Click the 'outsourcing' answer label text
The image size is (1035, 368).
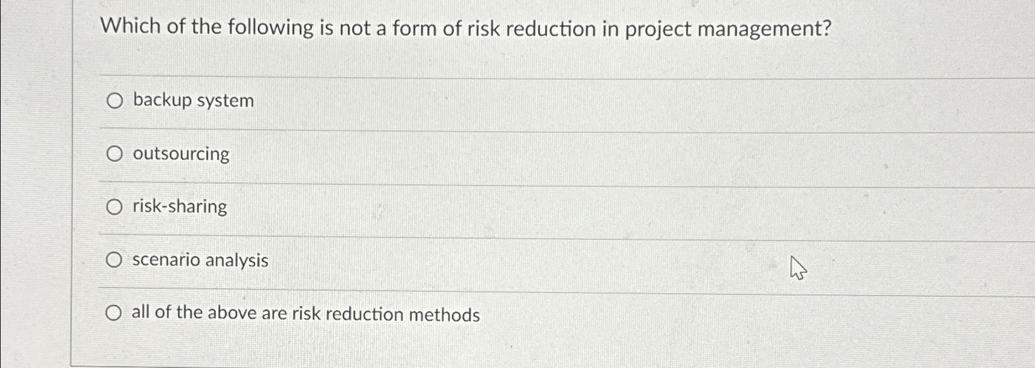pyautogui.click(x=181, y=153)
